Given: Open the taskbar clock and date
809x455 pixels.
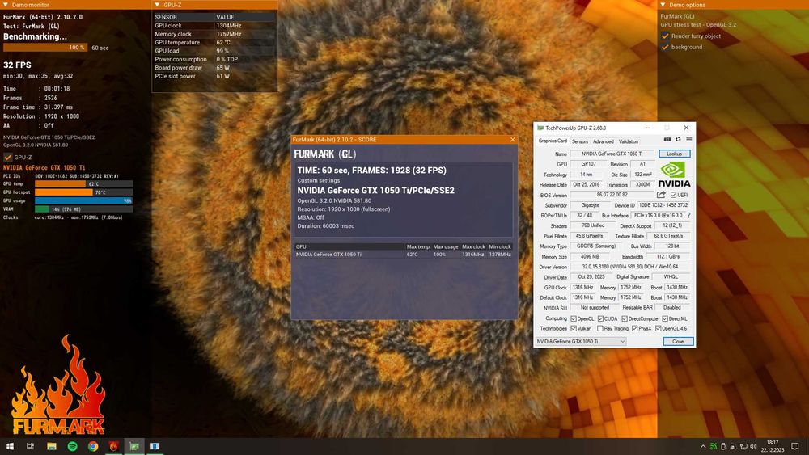Looking at the screenshot, I should coord(773,446).
